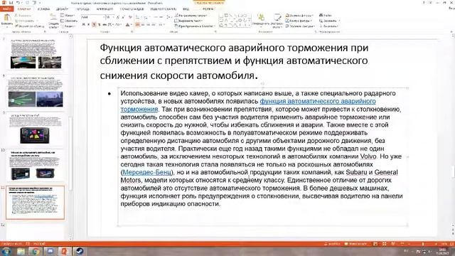Viewport: 455px width, 256px height.
Task: Open the Дизайн ribbon tab
Action: [x=62, y=9]
